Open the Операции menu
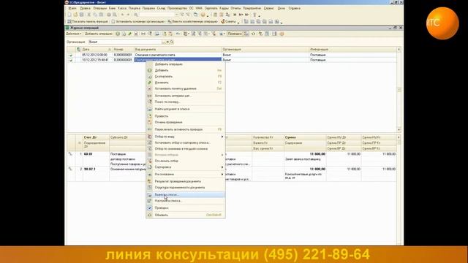 99,8
